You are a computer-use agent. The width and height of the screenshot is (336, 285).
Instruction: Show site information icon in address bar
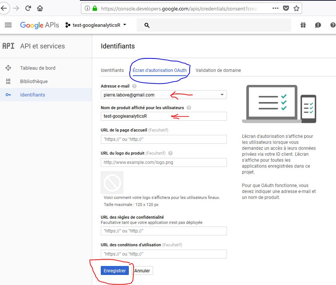point(87,8)
